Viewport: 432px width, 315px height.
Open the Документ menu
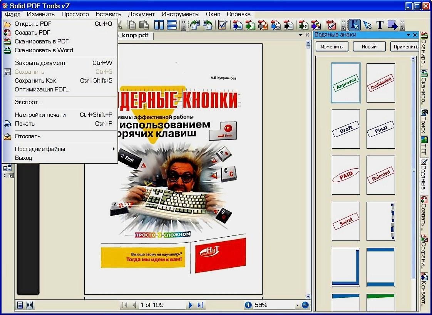click(141, 14)
